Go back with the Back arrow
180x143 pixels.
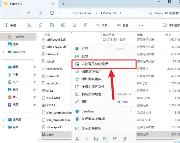point(6,13)
